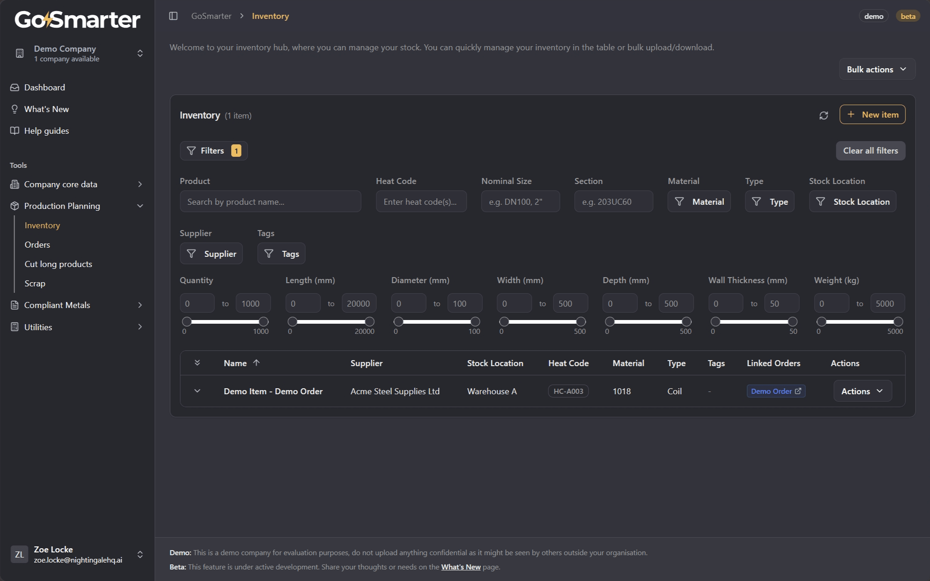The image size is (930, 581).
Task: Click the Nominal Size input field
Action: pyautogui.click(x=520, y=202)
